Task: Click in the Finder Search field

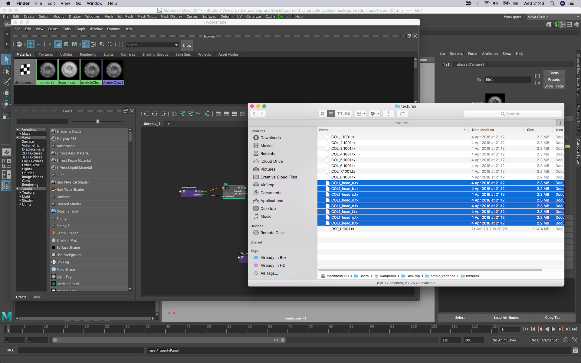Action: (513, 114)
